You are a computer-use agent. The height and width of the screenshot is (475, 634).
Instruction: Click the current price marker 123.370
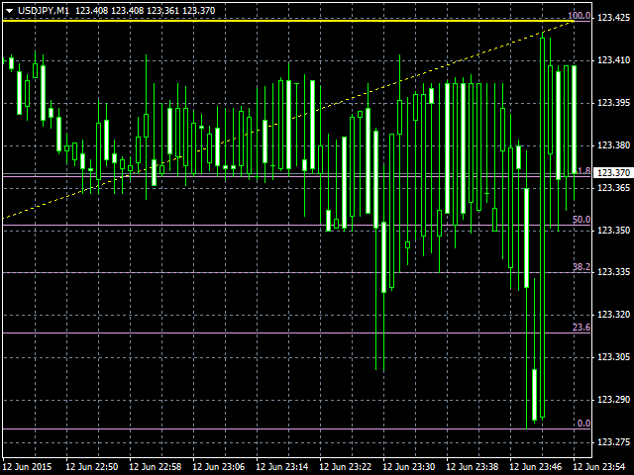(x=612, y=173)
